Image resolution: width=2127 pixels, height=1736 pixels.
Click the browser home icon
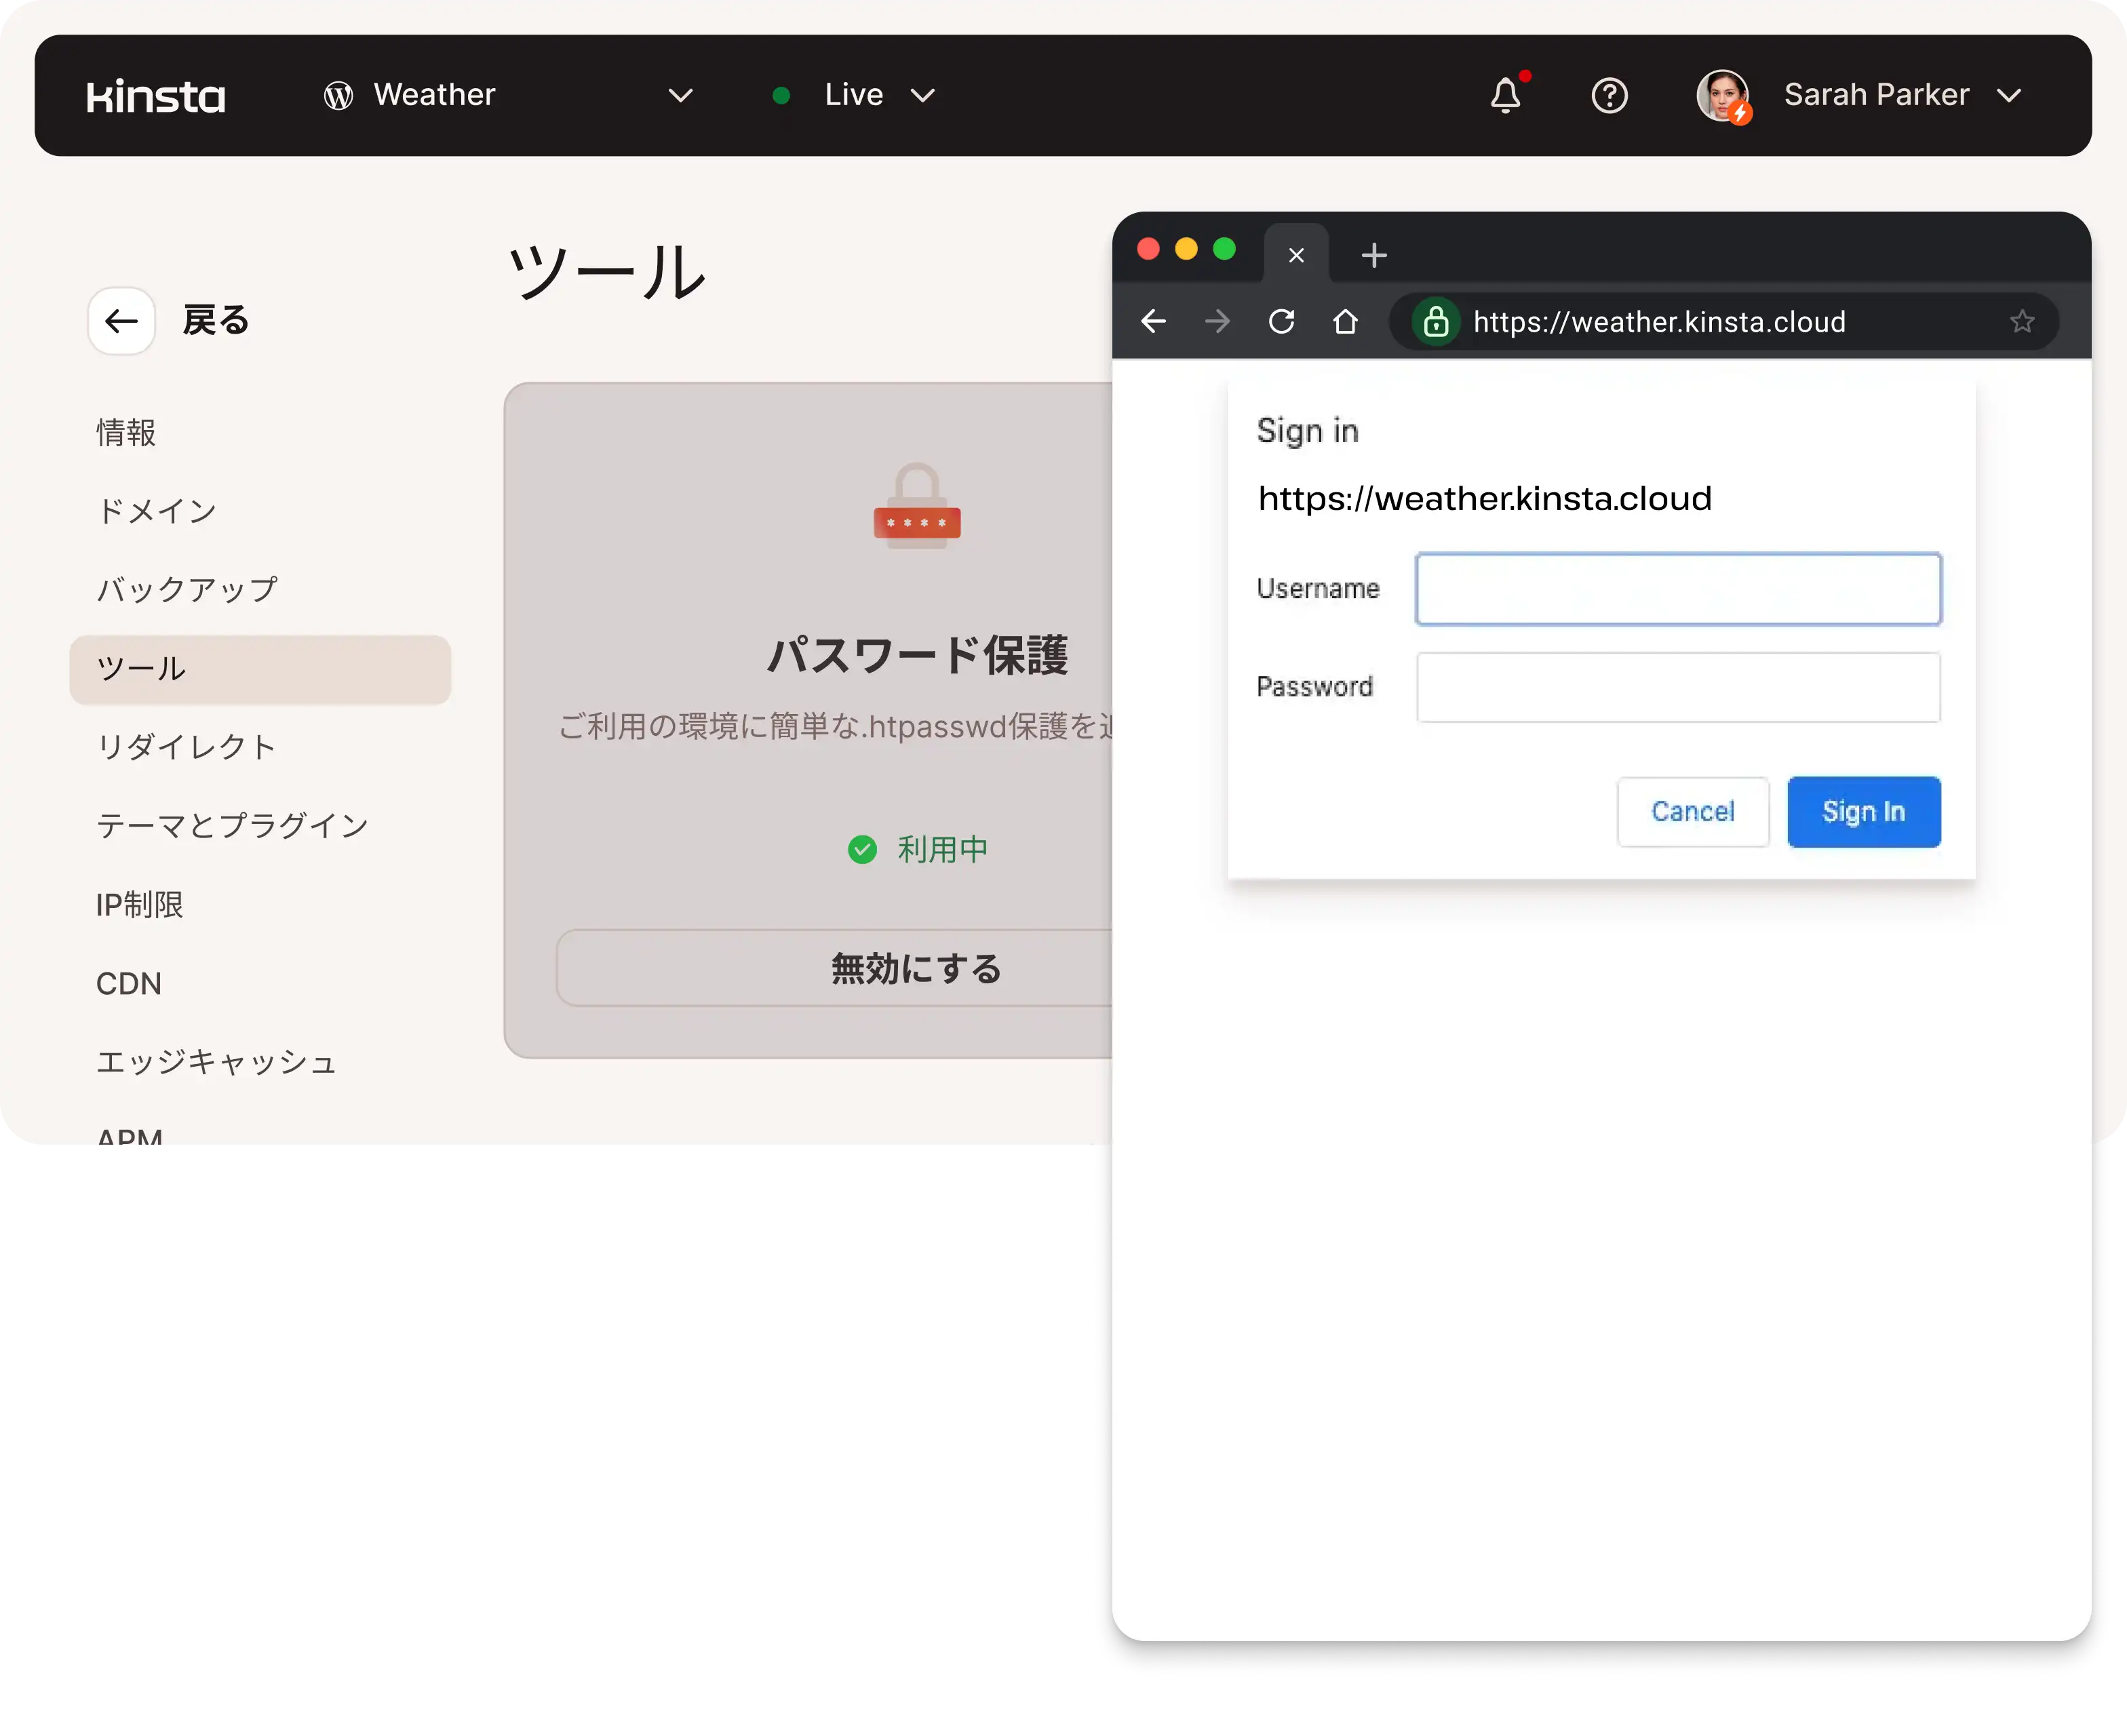point(1345,322)
